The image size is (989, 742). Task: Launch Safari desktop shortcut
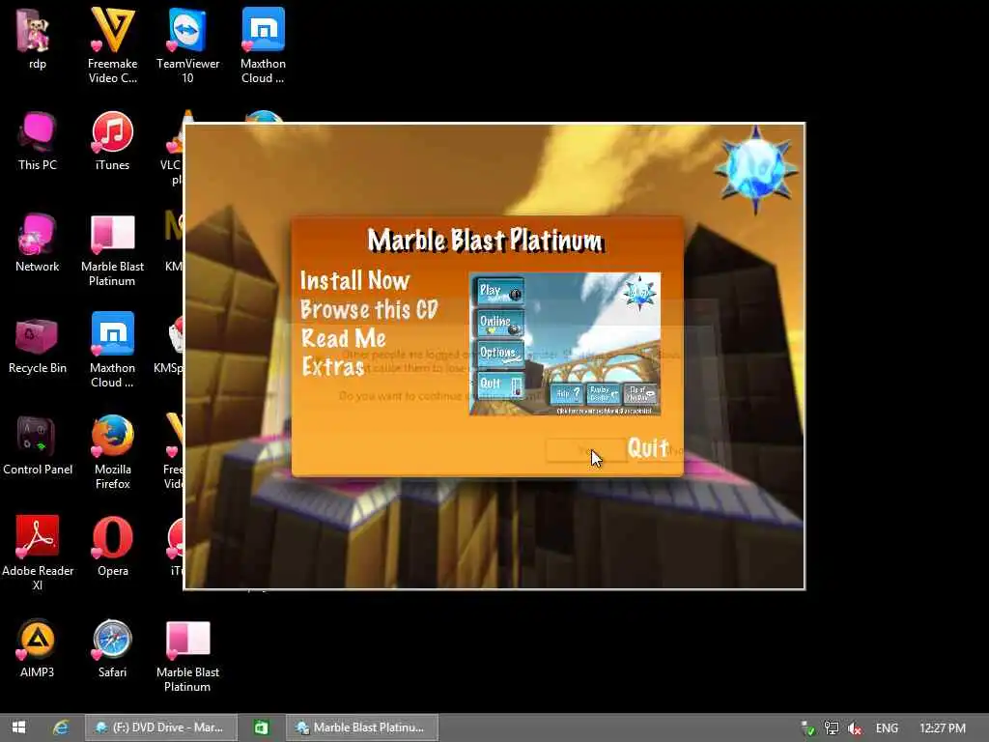pos(112,648)
